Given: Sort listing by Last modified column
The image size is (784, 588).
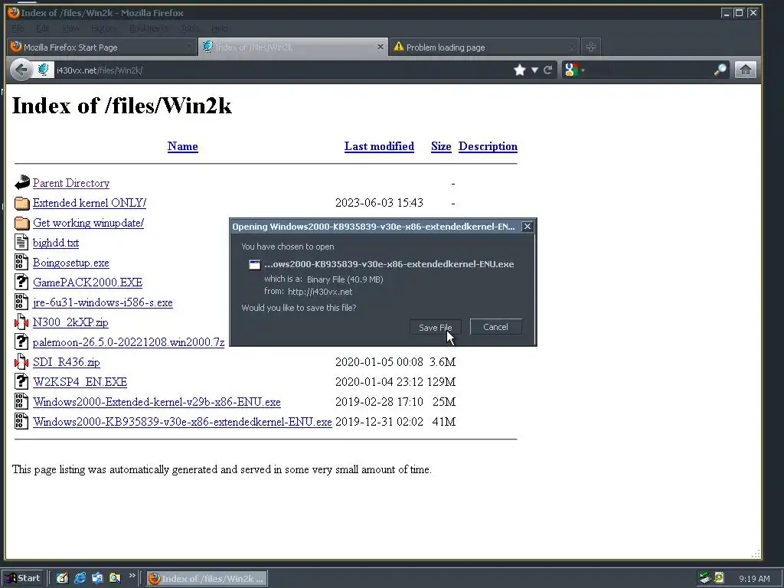Looking at the screenshot, I should tap(379, 146).
